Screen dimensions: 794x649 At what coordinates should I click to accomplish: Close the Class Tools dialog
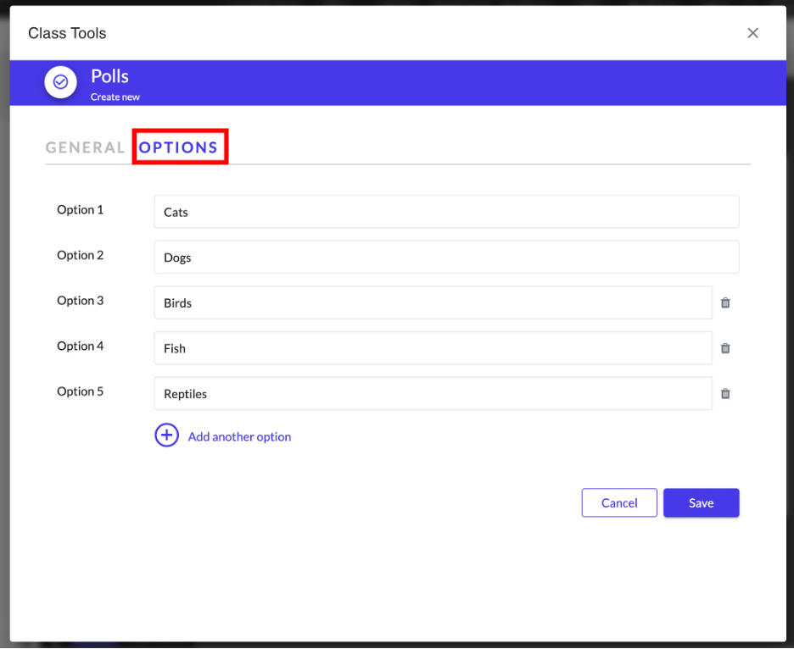point(752,33)
